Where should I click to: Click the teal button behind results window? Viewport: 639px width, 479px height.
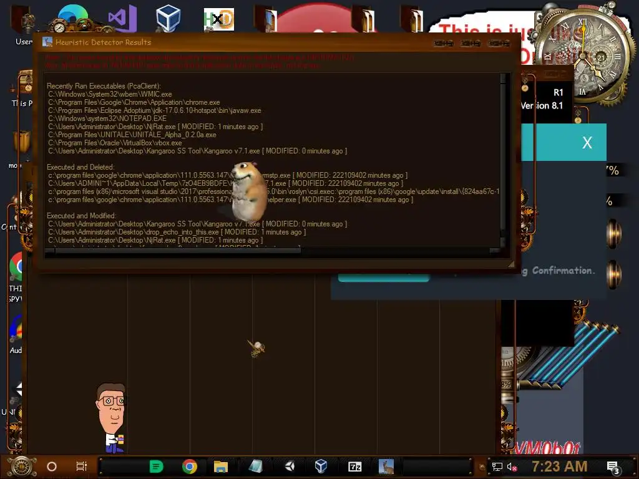[384, 278]
